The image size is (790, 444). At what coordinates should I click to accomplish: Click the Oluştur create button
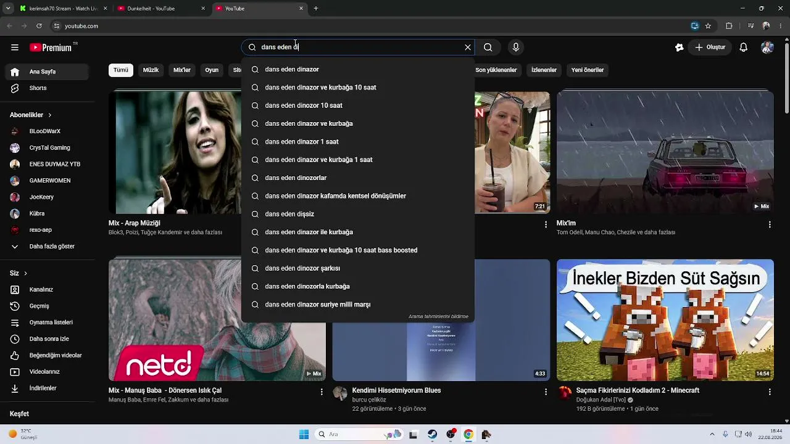(x=710, y=47)
